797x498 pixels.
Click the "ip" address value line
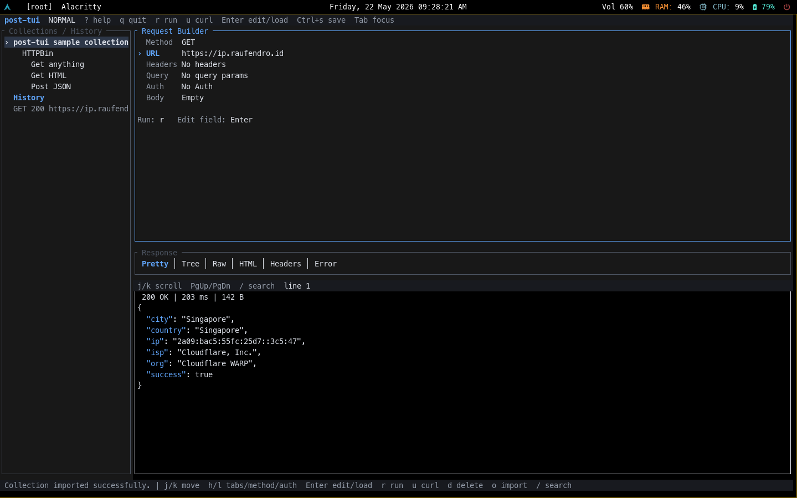click(x=226, y=342)
